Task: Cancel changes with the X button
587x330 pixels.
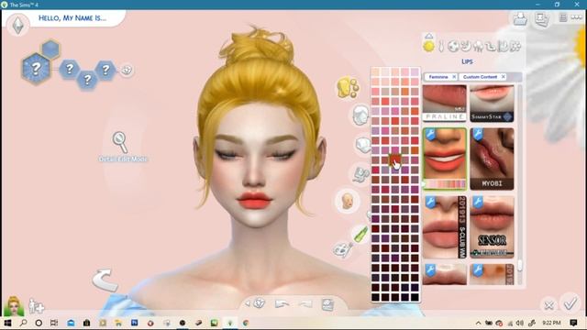Action: click(548, 305)
